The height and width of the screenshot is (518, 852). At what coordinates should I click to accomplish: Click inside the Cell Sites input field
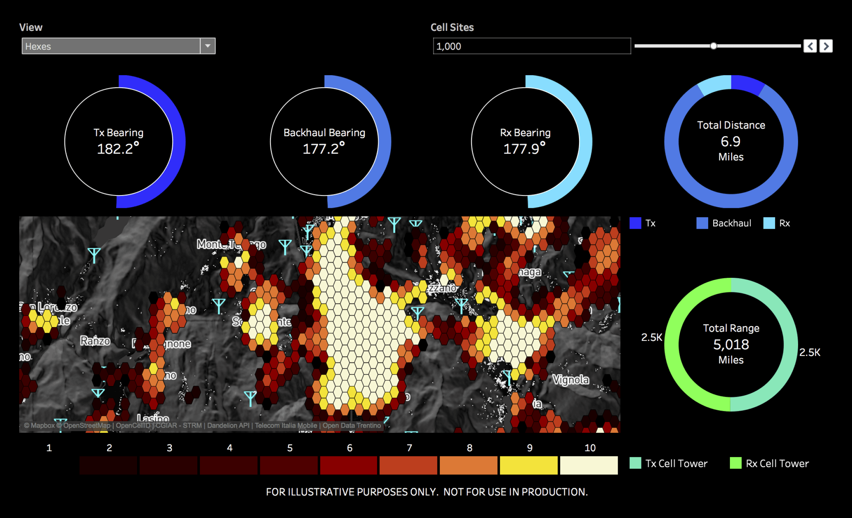(x=531, y=46)
